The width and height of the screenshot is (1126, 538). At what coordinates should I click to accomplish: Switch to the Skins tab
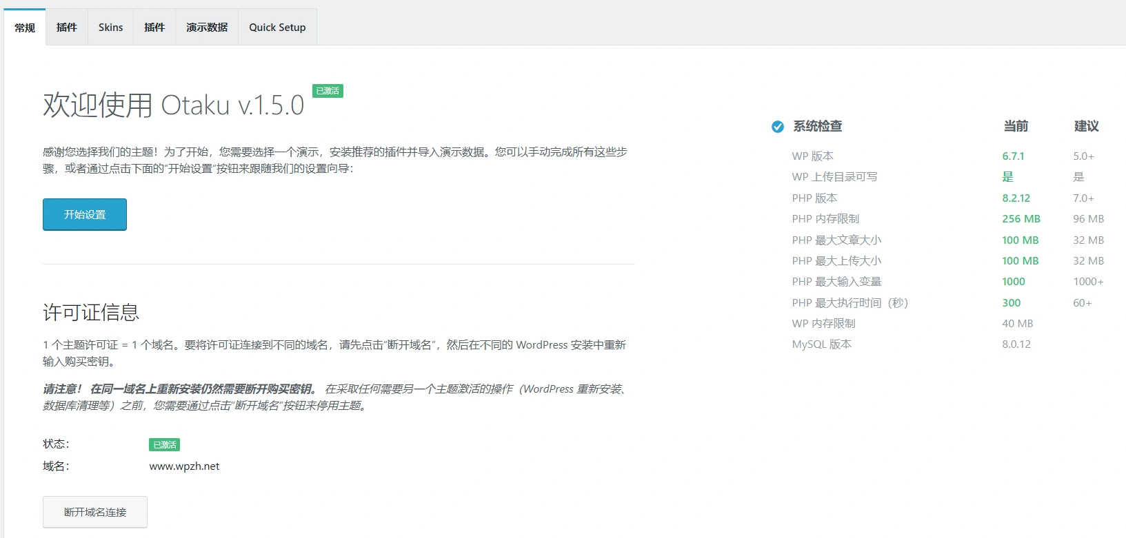(x=110, y=28)
